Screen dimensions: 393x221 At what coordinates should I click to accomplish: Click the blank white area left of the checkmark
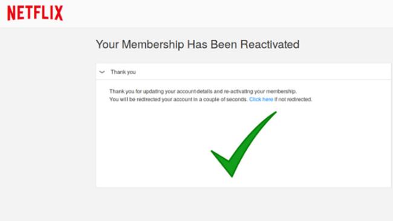pos(153,145)
